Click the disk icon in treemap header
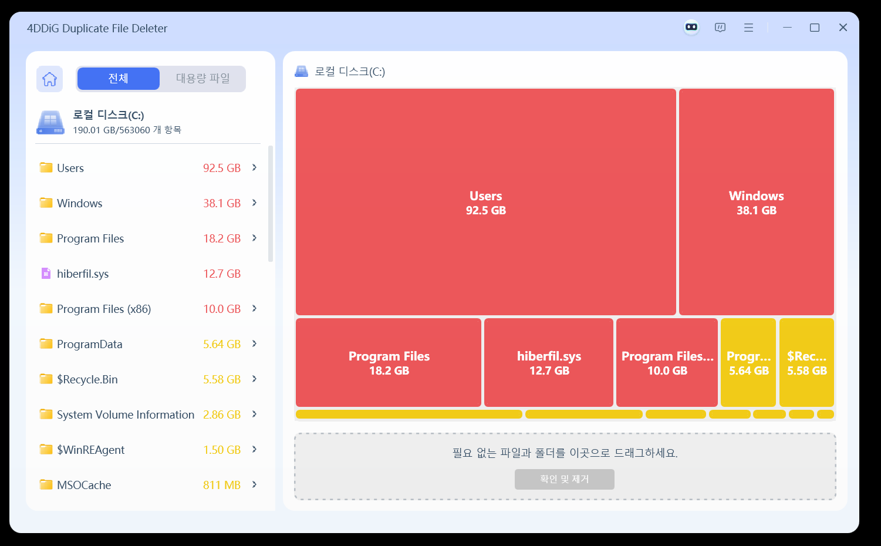881x546 pixels. click(x=301, y=72)
